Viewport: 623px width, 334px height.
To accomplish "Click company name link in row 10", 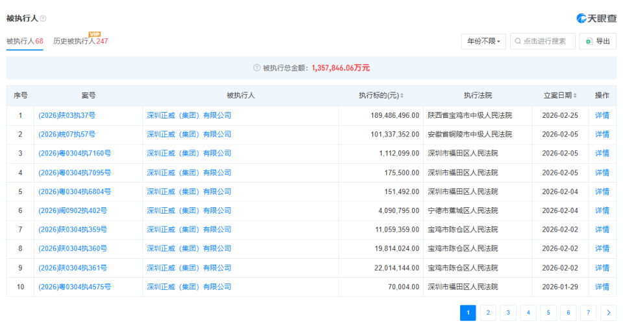I will pyautogui.click(x=189, y=287).
